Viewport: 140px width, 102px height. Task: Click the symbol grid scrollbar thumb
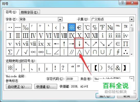(132, 29)
